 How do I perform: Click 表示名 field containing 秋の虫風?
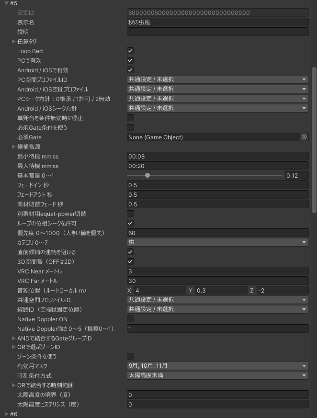pyautogui.click(x=217, y=22)
